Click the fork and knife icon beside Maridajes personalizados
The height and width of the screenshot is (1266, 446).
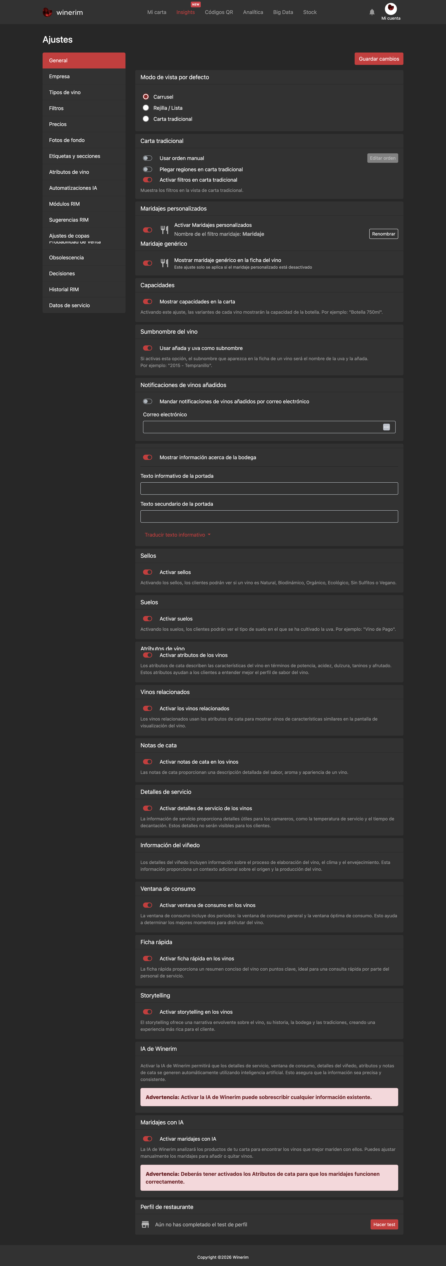[x=164, y=230]
